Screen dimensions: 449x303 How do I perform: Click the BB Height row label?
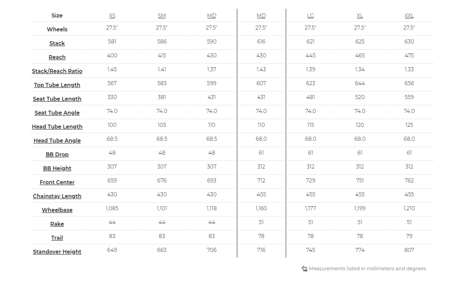click(57, 169)
